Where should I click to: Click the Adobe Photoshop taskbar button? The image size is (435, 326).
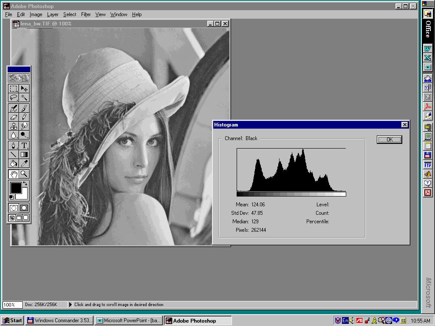pos(198,320)
